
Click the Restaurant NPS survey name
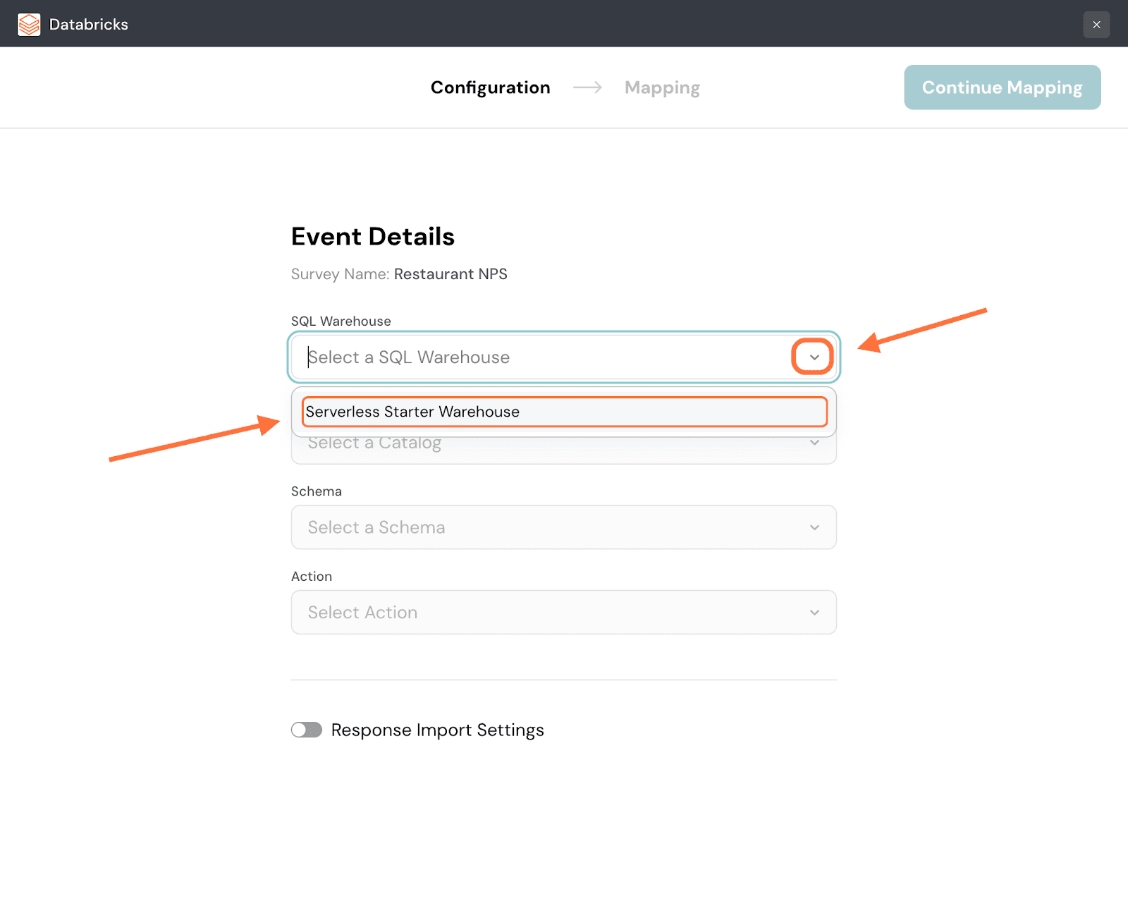(450, 274)
